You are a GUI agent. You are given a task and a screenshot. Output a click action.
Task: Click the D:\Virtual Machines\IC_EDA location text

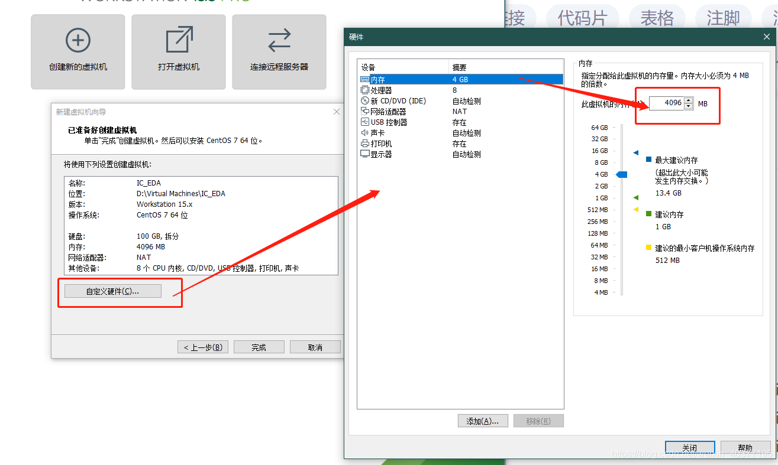[x=181, y=194]
